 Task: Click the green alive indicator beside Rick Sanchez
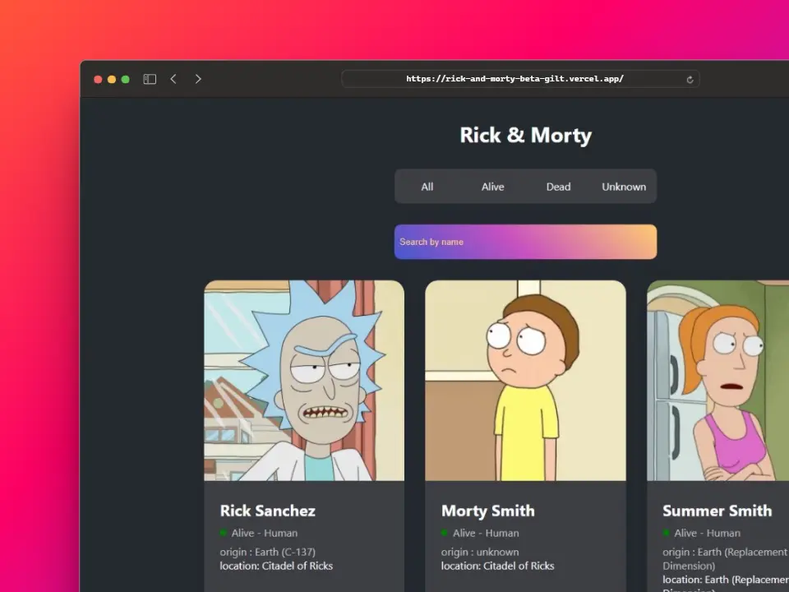click(222, 533)
